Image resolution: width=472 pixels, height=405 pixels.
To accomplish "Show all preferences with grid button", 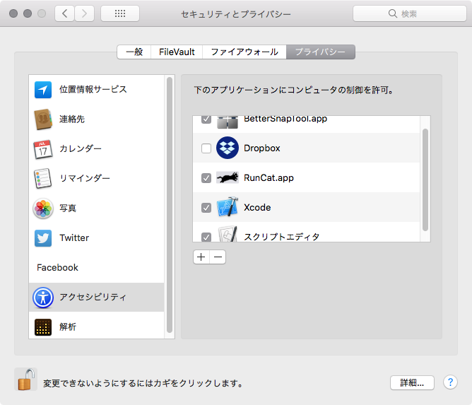I will pos(119,14).
